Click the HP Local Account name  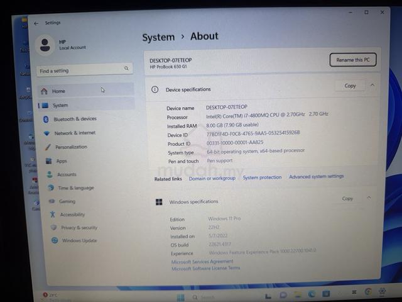click(x=72, y=45)
